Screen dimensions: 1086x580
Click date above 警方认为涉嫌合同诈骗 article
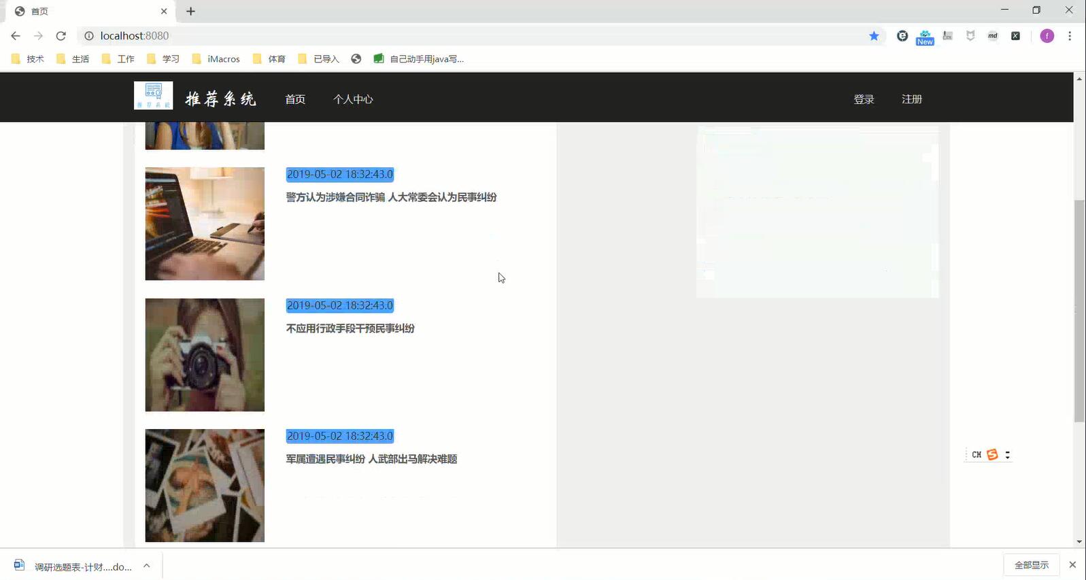(x=340, y=174)
